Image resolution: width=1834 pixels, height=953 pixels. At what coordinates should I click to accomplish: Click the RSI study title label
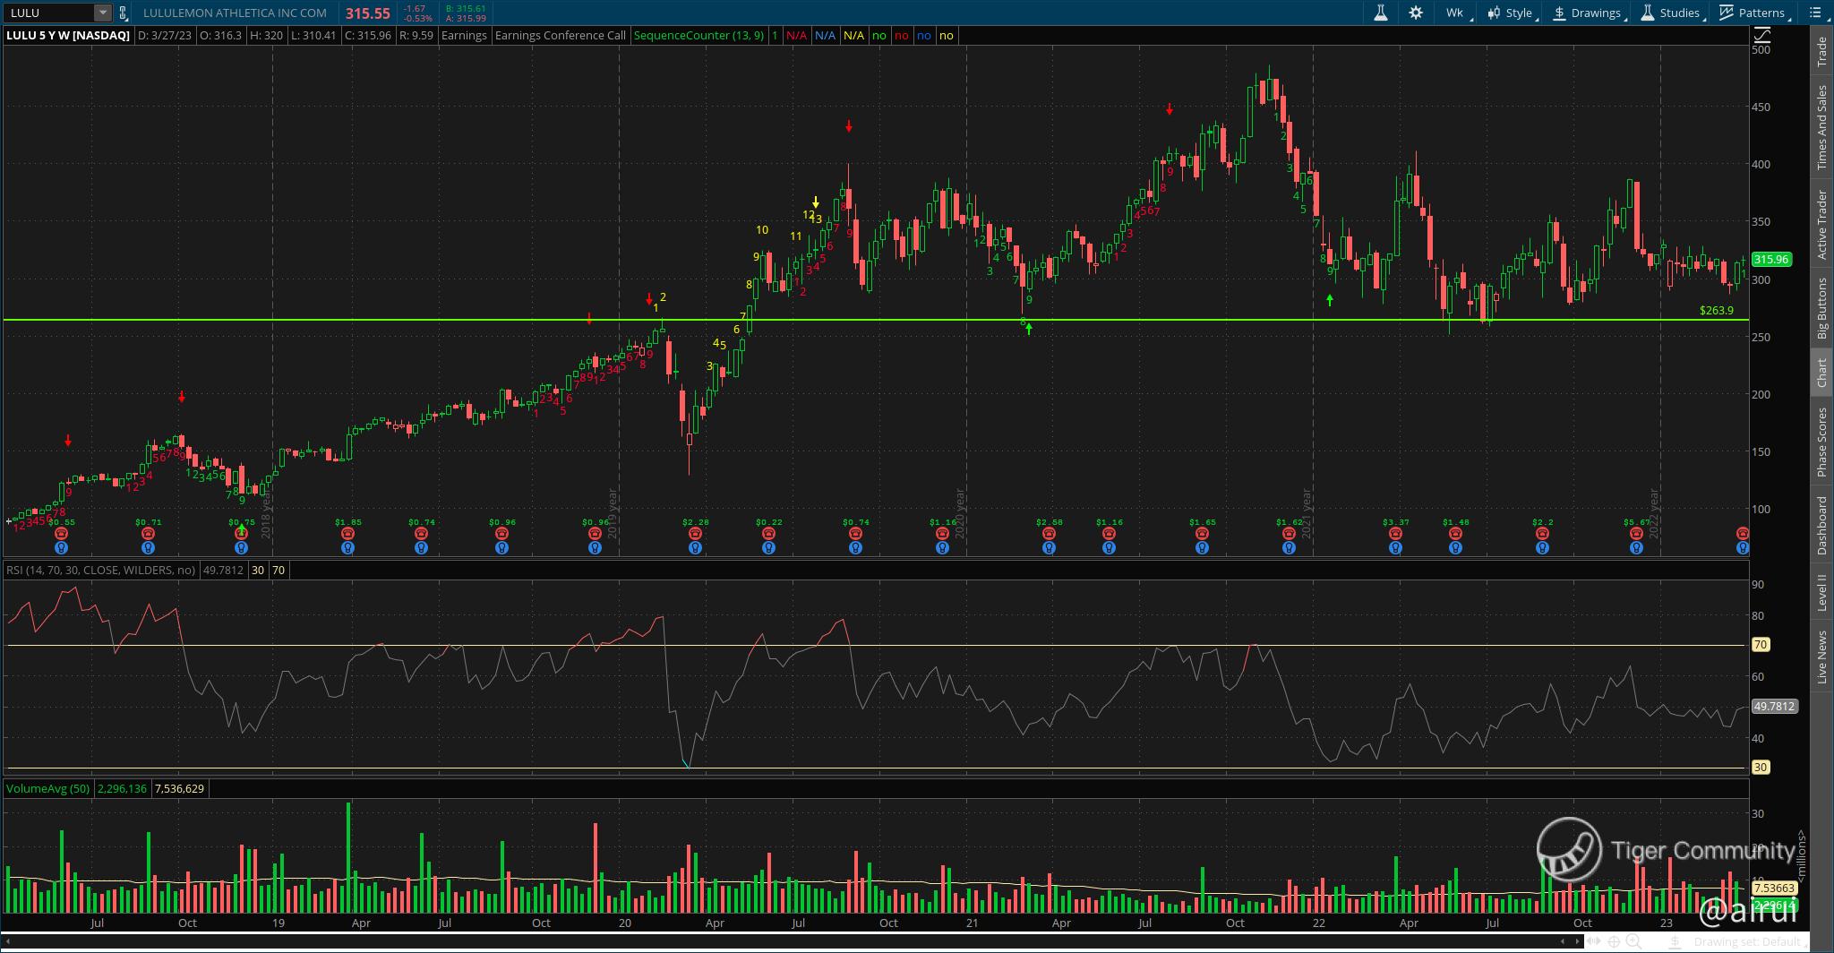point(101,570)
